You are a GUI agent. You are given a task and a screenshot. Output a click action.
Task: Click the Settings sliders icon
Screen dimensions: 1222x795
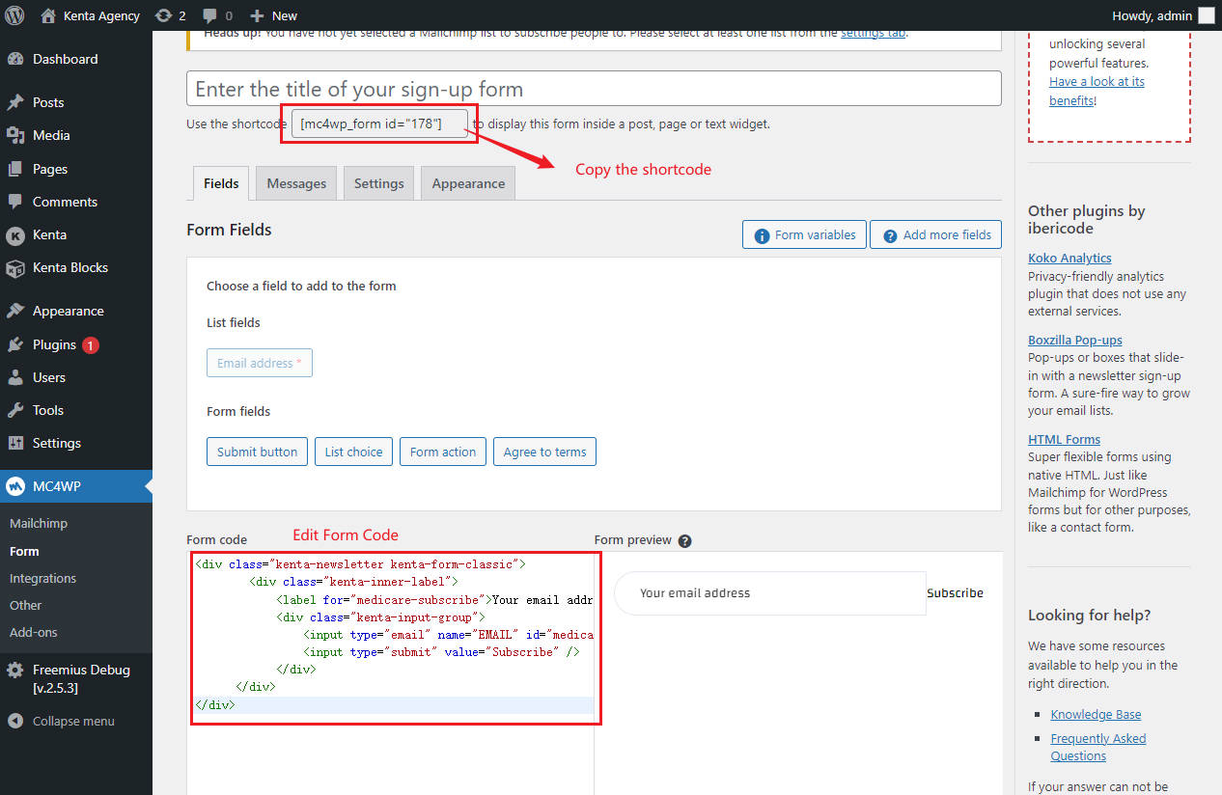point(15,443)
